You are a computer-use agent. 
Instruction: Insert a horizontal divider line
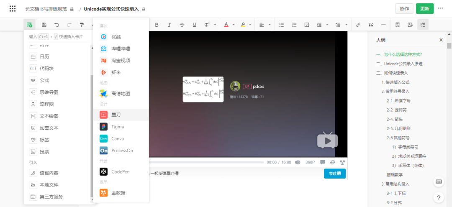(383, 25)
